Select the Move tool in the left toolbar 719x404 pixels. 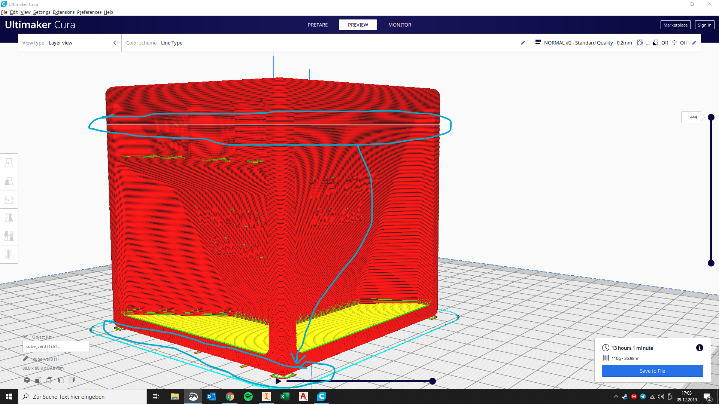point(9,162)
